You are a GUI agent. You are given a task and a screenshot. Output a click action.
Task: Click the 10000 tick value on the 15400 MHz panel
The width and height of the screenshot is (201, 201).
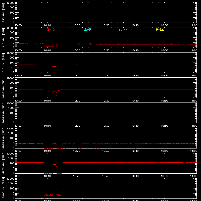point(11,179)
